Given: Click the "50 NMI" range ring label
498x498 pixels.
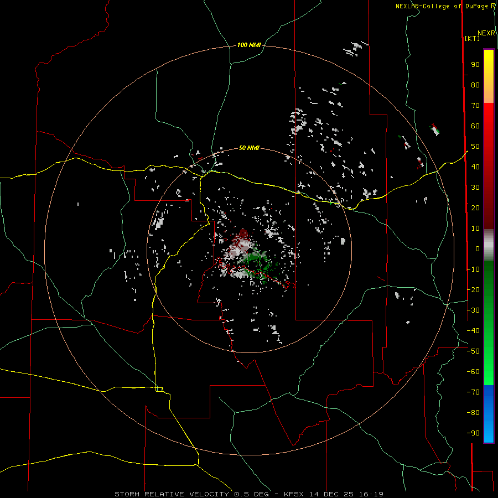Looking at the screenshot, I should [249, 148].
